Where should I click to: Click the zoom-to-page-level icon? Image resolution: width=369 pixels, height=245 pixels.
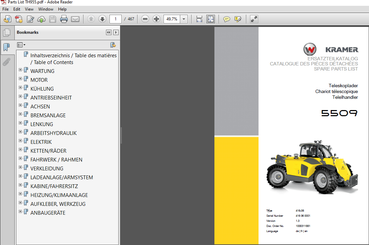point(211,19)
